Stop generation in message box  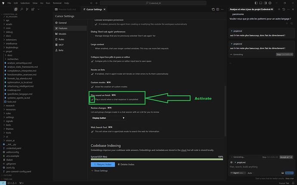tap(285, 55)
